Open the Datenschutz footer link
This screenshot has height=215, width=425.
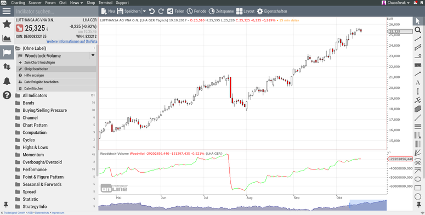tap(42, 213)
